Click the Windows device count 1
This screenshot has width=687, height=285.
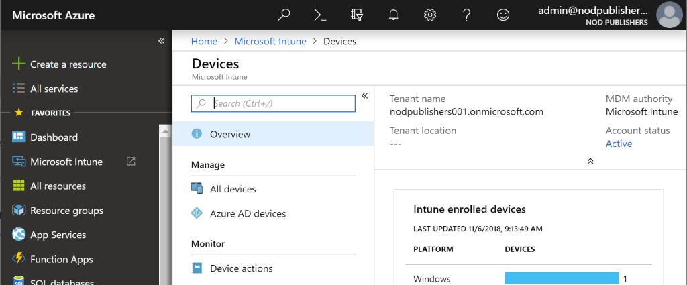[625, 279]
